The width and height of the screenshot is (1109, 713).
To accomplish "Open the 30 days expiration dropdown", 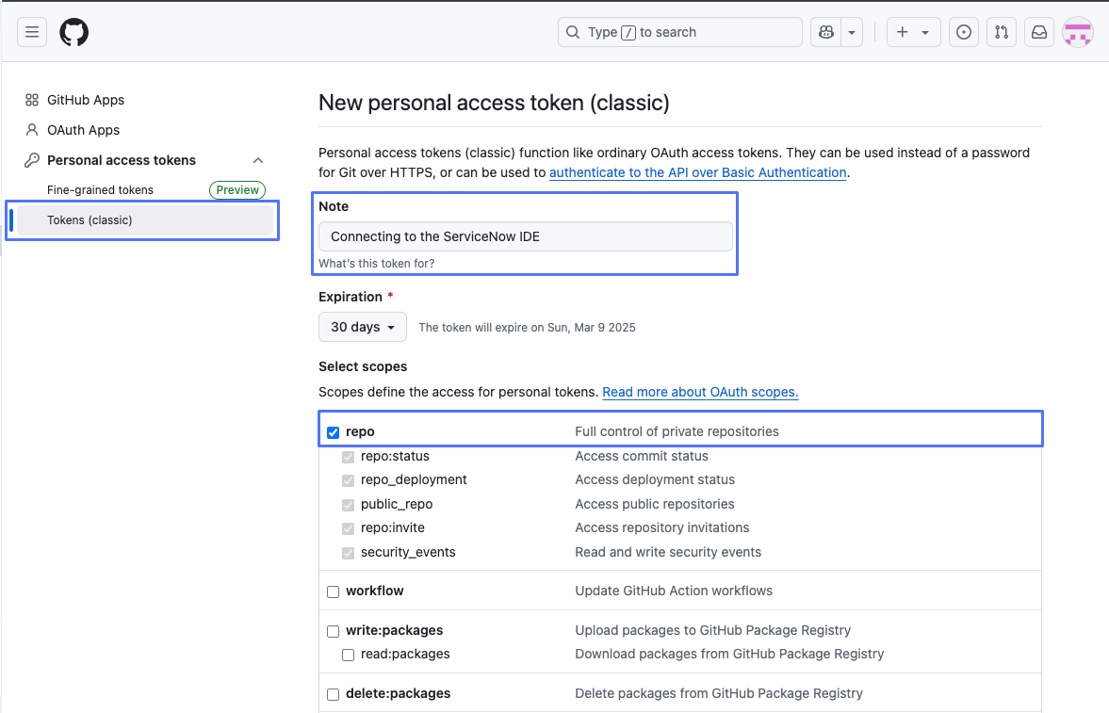I will coord(363,327).
